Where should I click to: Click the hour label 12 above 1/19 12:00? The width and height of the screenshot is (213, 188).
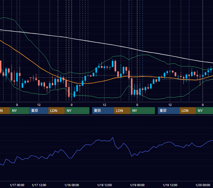point(170,105)
